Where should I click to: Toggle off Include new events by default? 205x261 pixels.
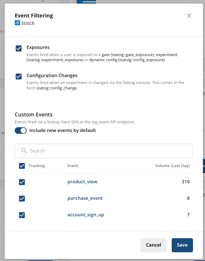(x=20, y=130)
